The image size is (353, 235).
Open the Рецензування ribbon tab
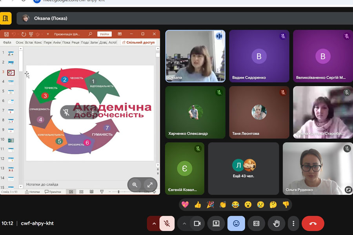point(75,42)
